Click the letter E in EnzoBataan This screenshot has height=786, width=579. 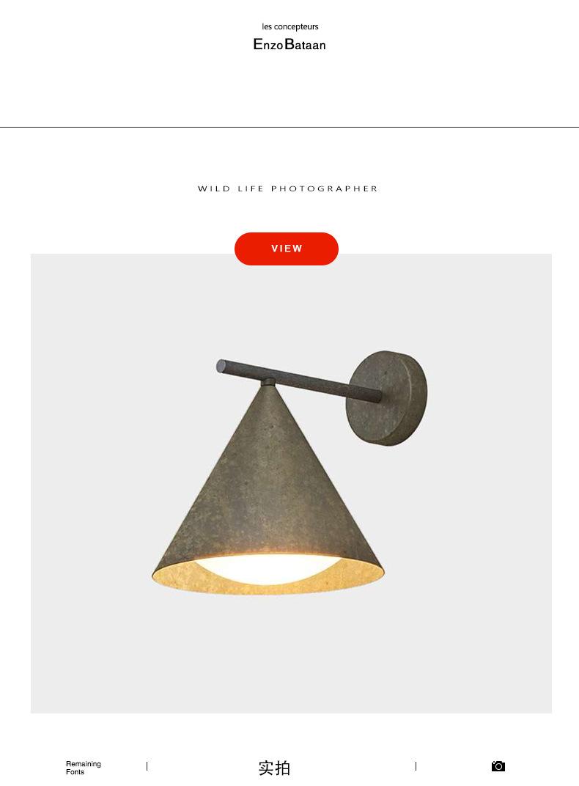(x=258, y=44)
